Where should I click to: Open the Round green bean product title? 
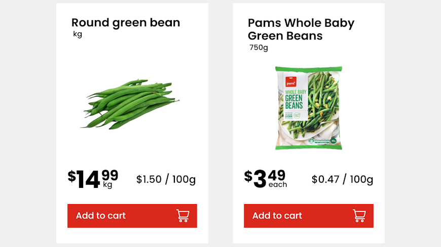(x=125, y=23)
